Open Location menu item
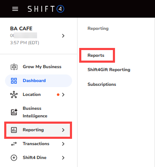 coord(38,95)
